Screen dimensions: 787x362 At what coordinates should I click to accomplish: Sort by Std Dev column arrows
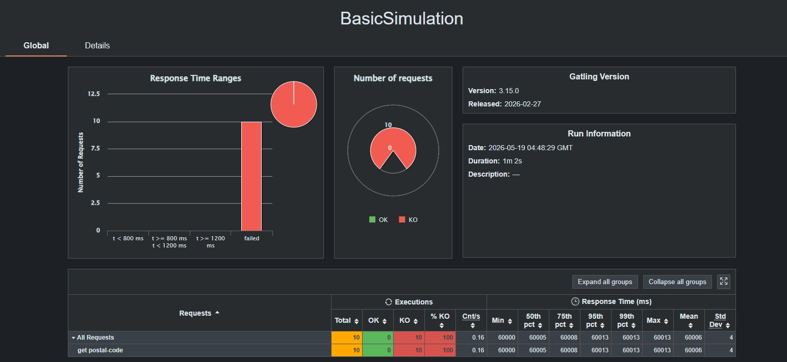click(728, 325)
